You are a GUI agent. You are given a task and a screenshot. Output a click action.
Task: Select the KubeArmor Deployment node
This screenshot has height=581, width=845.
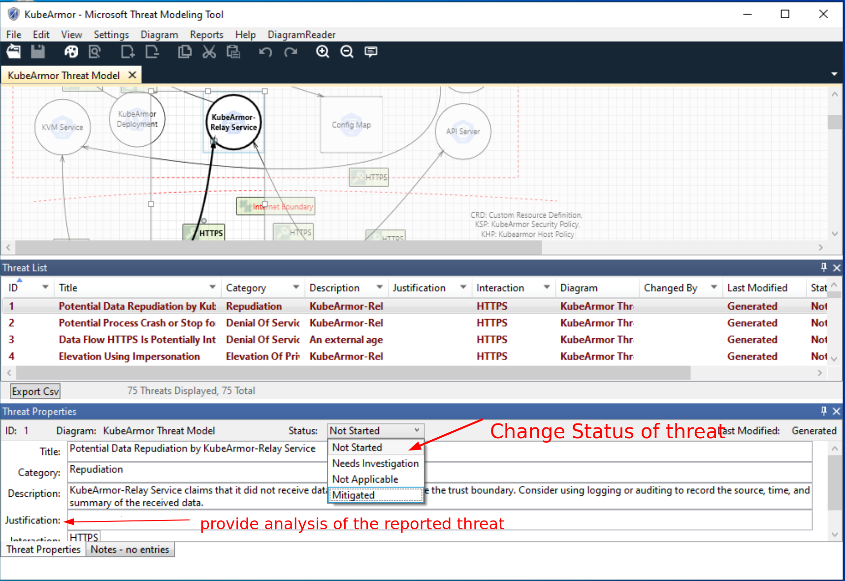(x=137, y=119)
